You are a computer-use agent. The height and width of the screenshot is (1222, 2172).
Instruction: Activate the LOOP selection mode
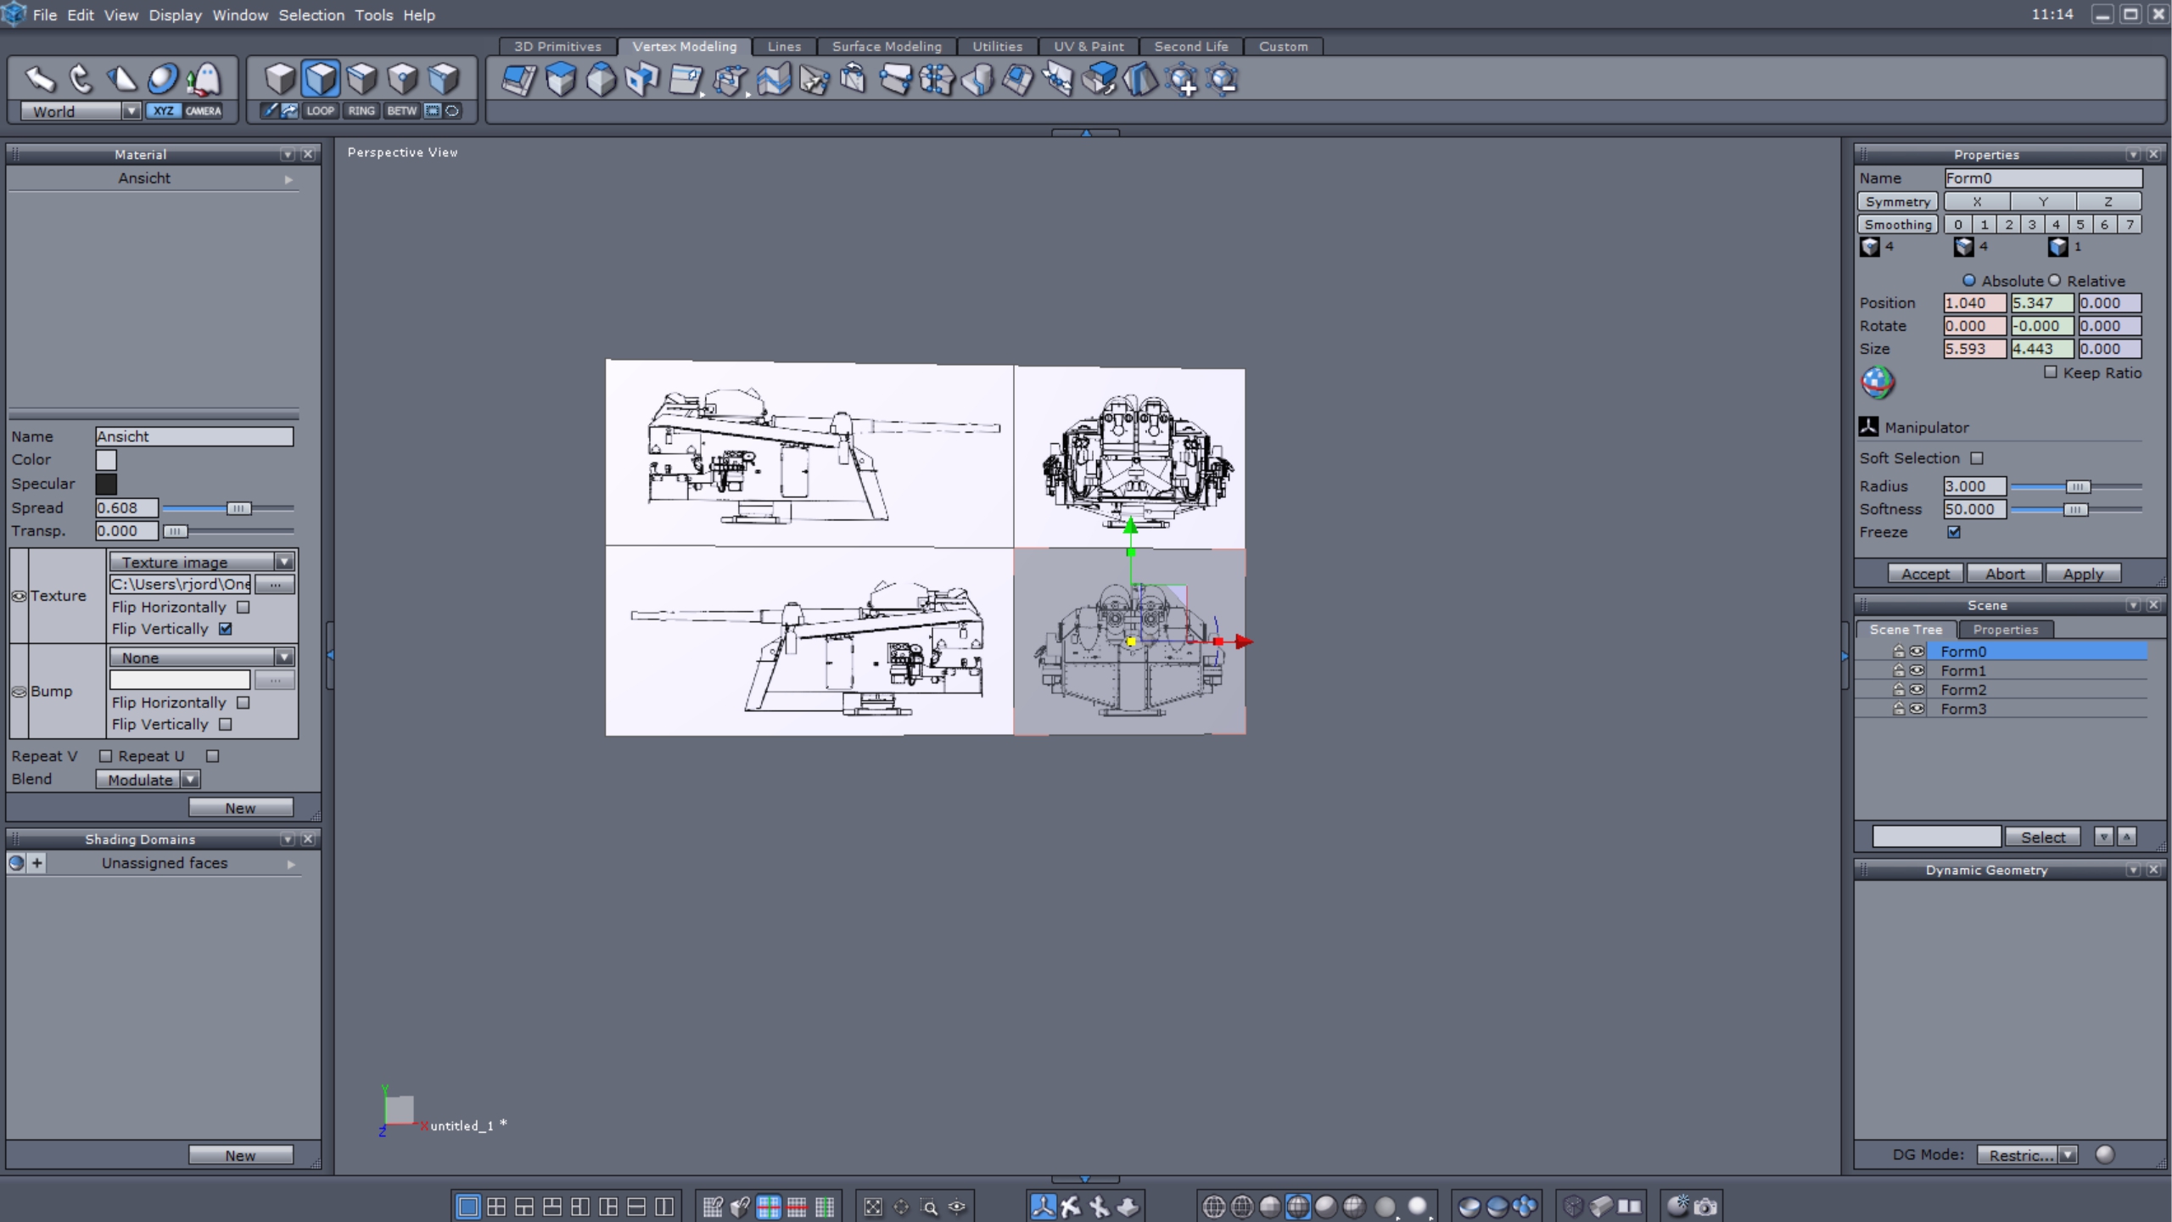point(320,110)
